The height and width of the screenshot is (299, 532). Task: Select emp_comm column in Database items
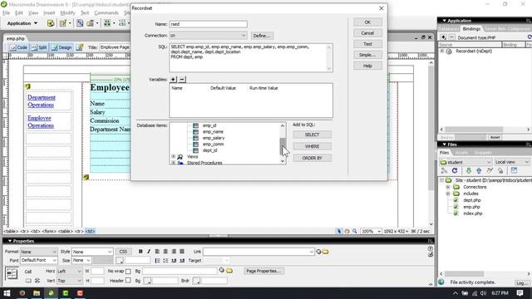(x=213, y=144)
